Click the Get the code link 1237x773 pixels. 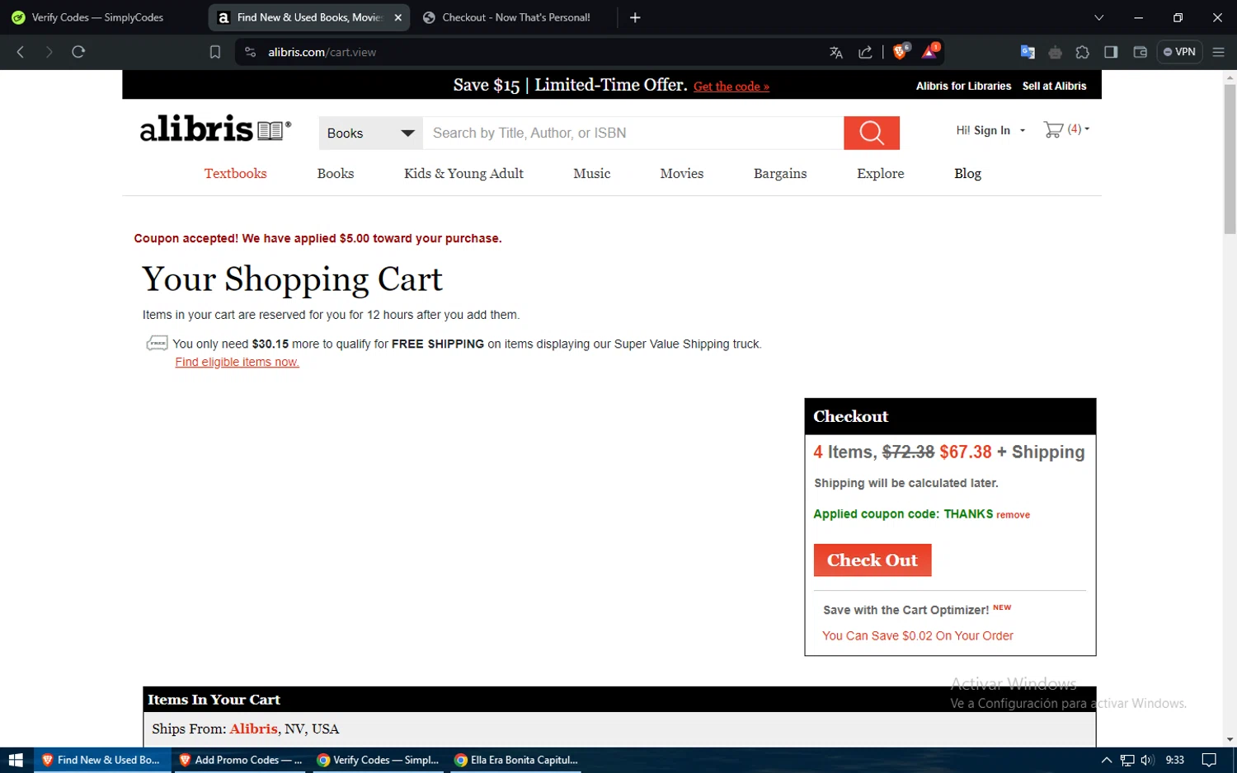coord(731,87)
